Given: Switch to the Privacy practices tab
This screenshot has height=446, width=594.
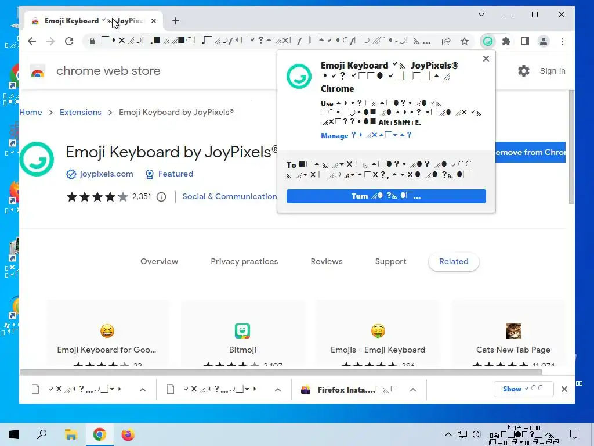Looking at the screenshot, I should (244, 261).
